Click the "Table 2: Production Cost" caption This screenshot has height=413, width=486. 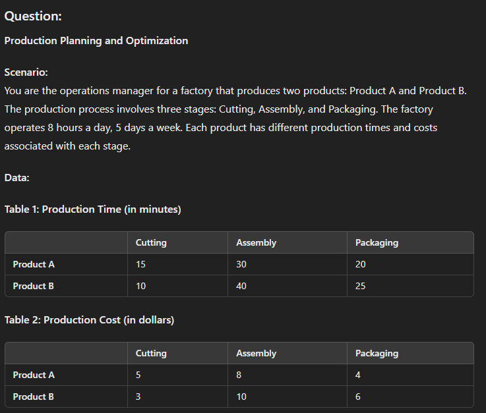89,320
